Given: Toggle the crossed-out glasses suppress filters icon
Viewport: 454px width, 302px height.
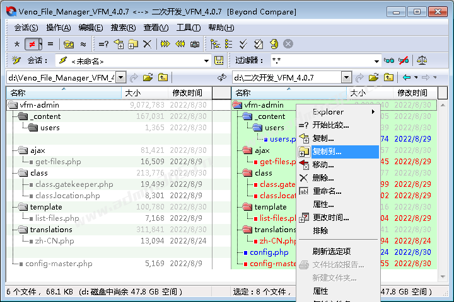Looking at the screenshot, I should point(404,60).
